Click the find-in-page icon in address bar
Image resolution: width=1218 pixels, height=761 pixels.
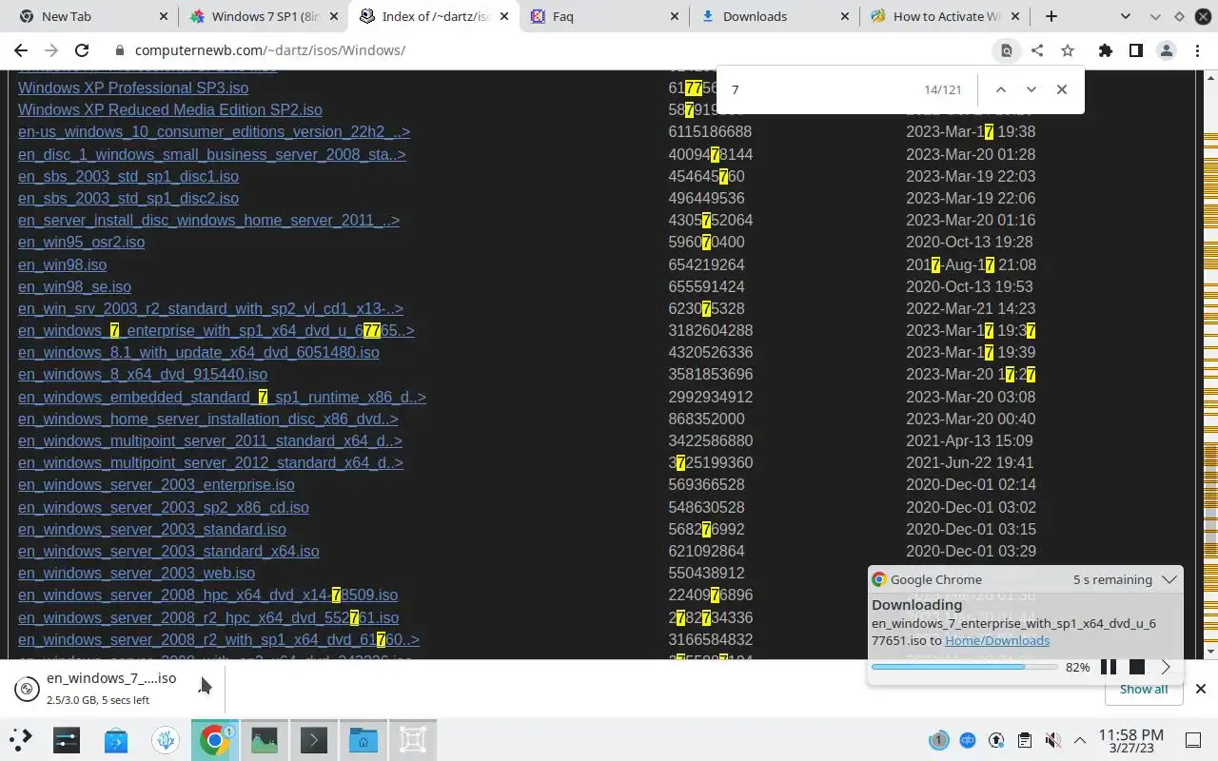1006,50
